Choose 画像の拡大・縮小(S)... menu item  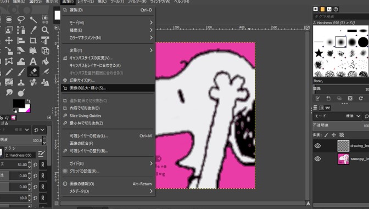click(x=108, y=88)
